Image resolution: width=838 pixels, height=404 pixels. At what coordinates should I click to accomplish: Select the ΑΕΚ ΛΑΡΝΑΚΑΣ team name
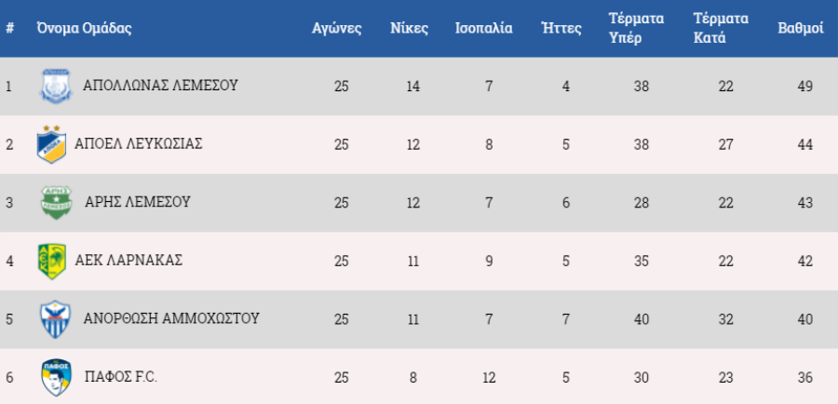(x=128, y=261)
